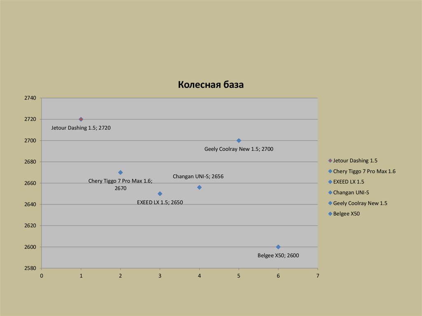Click legend entry Changan UNI-S

pos(349,193)
